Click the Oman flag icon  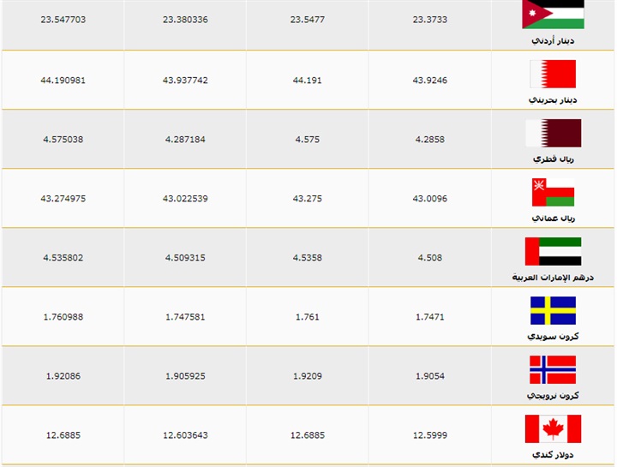pyautogui.click(x=553, y=192)
